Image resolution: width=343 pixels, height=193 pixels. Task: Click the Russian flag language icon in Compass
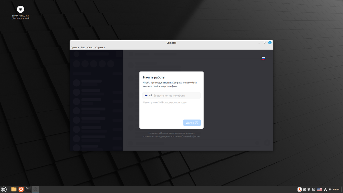pos(263,58)
